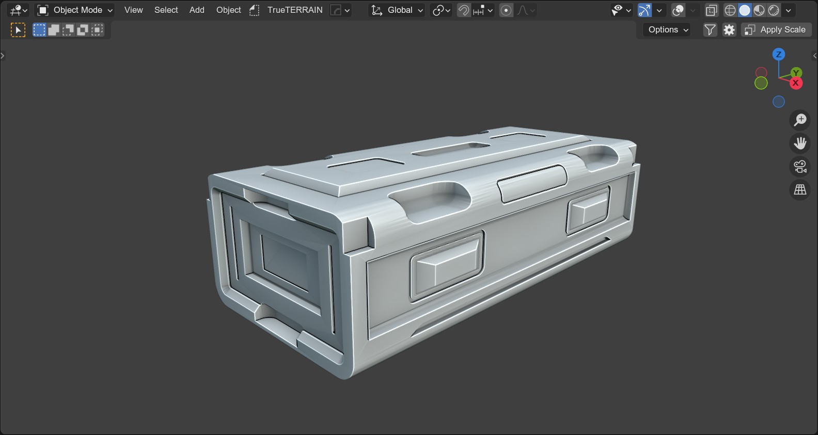Open the Object Mode dropdown

click(x=75, y=10)
